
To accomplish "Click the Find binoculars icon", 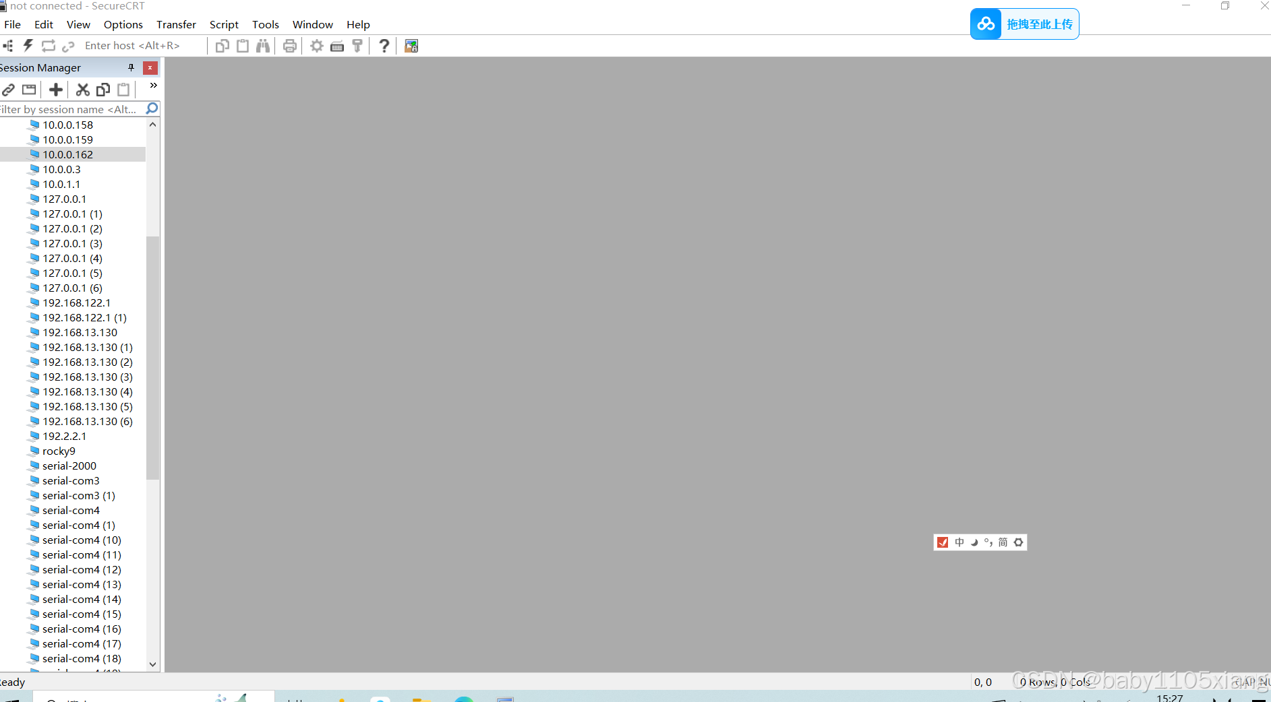I will tap(263, 46).
